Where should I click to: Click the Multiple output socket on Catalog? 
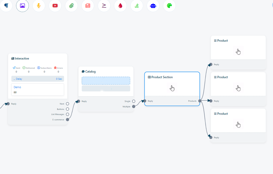click(133, 107)
